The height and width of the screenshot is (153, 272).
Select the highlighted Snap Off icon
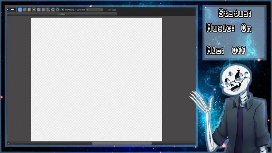click(x=20, y=10)
